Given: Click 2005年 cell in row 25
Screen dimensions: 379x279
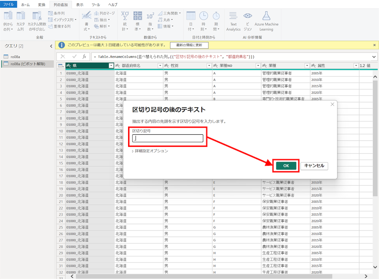Looking at the screenshot, I should pyautogui.click(x=335, y=227).
